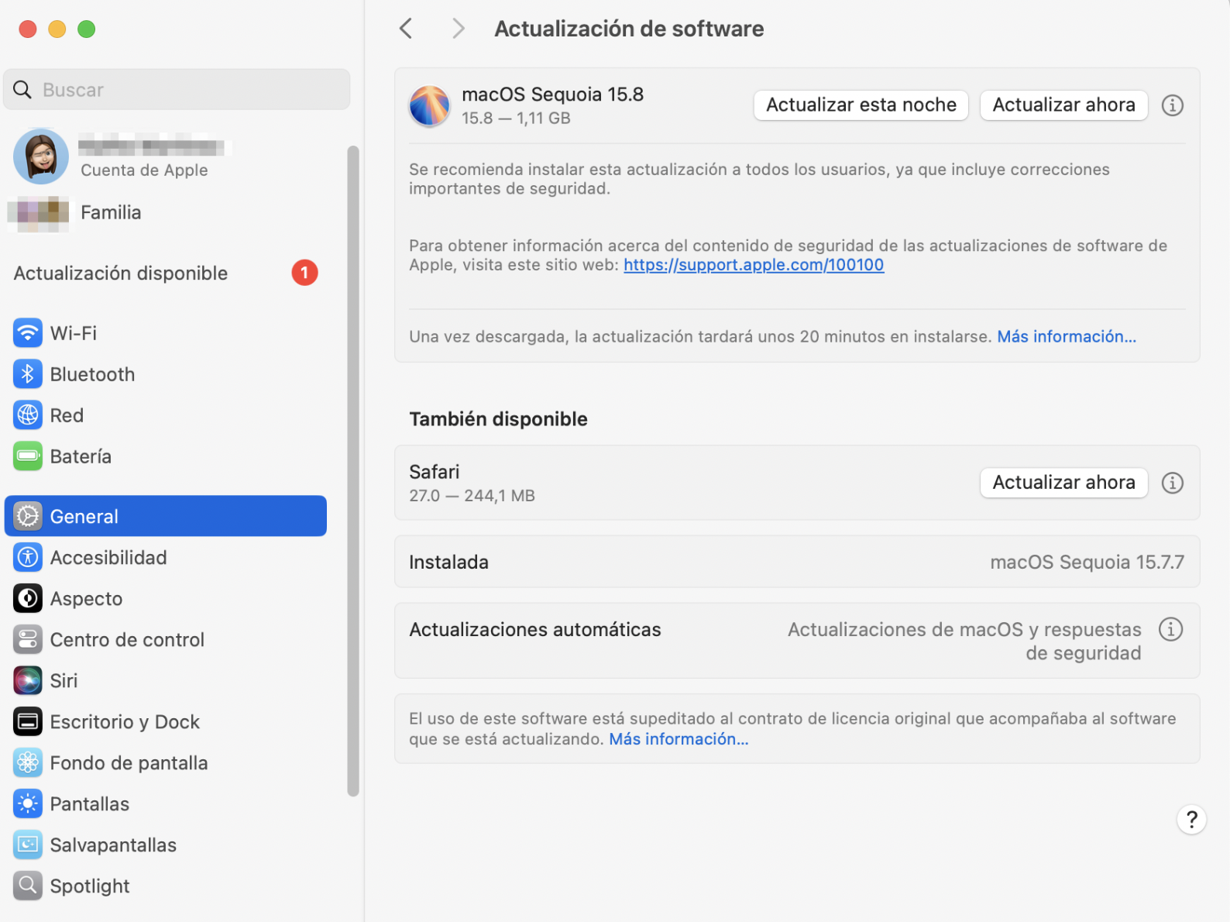The width and height of the screenshot is (1230, 922).
Task: Click 'Actualizaciones de macOS y respuestas de seguridad'
Action: pos(964,641)
